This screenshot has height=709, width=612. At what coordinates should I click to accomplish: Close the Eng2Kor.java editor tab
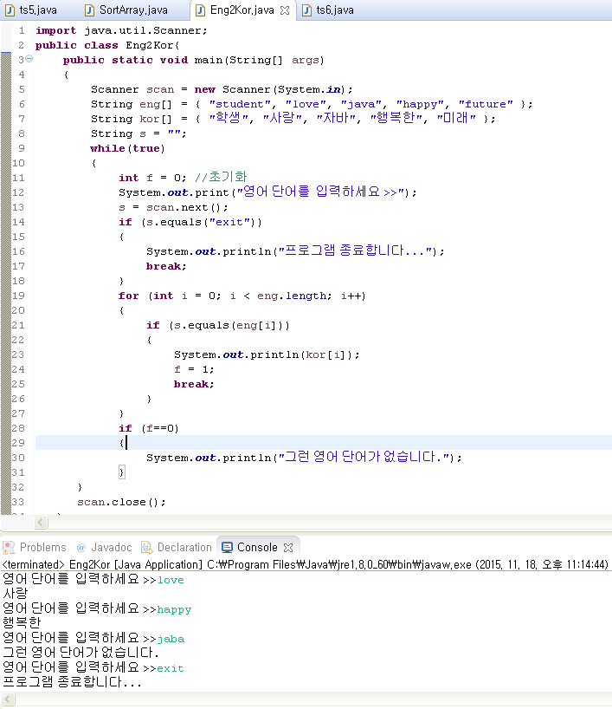pos(285,10)
